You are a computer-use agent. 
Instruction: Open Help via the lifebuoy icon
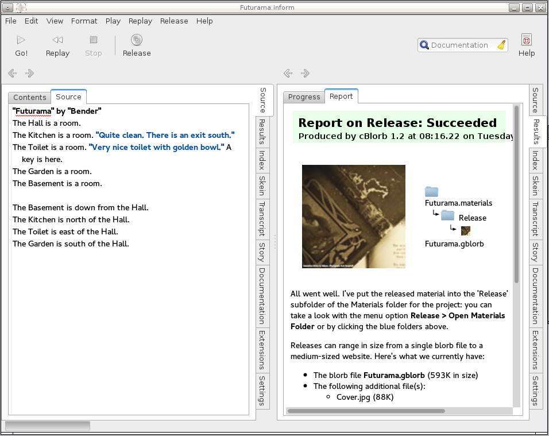pos(526,40)
